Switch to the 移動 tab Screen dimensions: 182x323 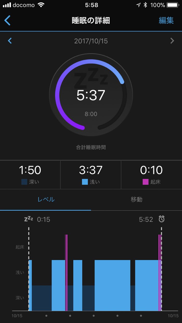(136, 200)
